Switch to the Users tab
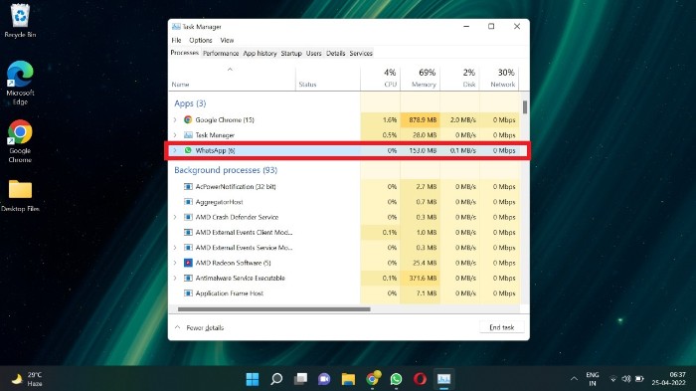 click(x=314, y=54)
